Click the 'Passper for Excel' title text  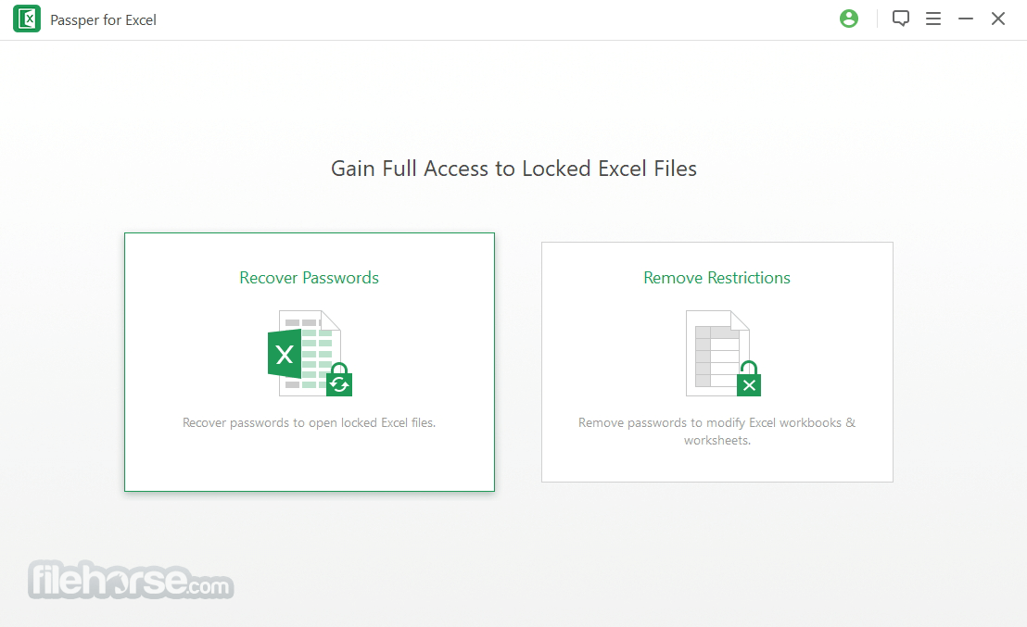[104, 20]
